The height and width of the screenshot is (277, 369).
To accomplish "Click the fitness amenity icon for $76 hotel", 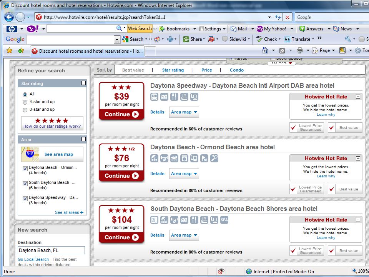I will pyautogui.click(x=164, y=158).
